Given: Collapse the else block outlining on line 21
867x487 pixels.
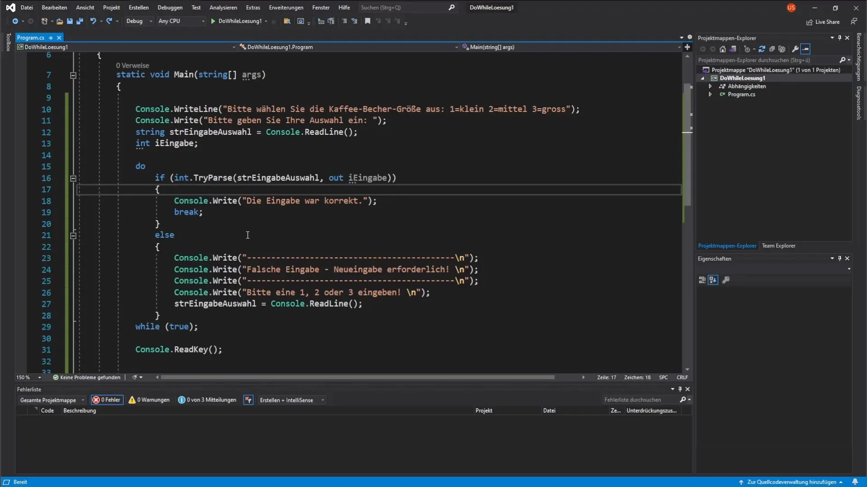Looking at the screenshot, I should pos(73,235).
